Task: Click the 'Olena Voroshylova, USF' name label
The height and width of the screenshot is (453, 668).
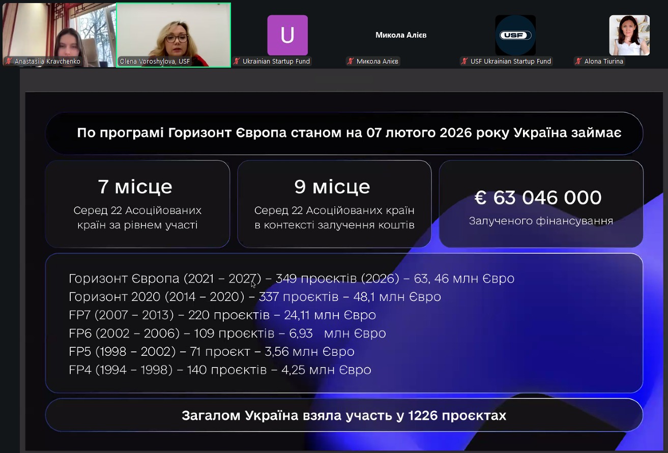Action: click(x=155, y=62)
